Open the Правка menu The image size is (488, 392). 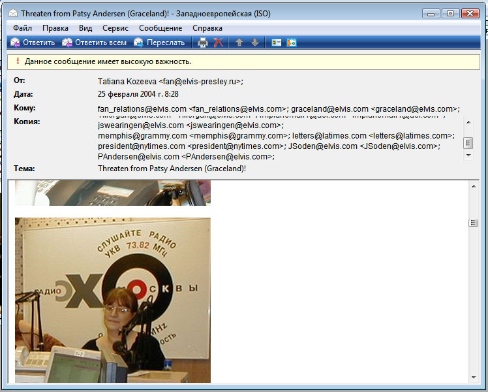(x=55, y=28)
